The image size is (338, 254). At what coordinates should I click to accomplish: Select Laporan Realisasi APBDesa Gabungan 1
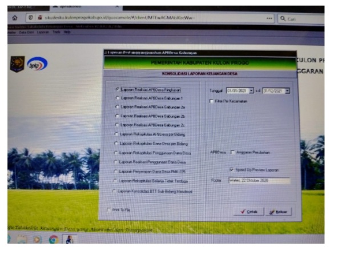click(x=149, y=98)
